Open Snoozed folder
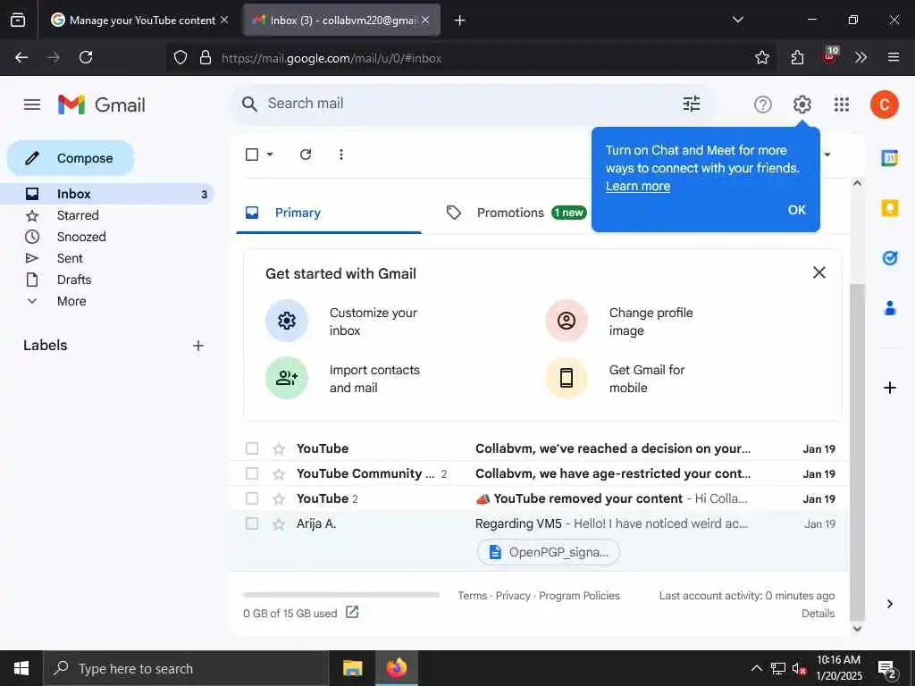Screen dimensions: 915x686 click(107, 237)
